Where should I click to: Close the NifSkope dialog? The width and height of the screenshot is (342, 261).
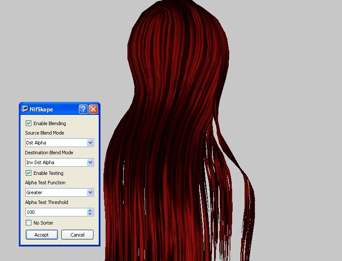point(94,109)
